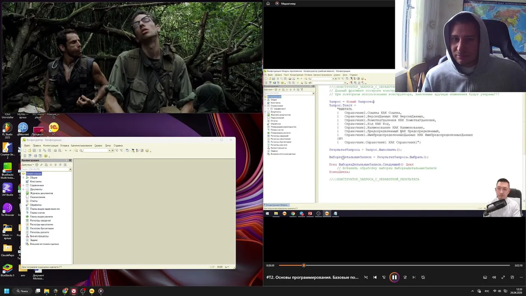Click the search magnifier icon in Конфигуратор toolbar

[81, 150]
